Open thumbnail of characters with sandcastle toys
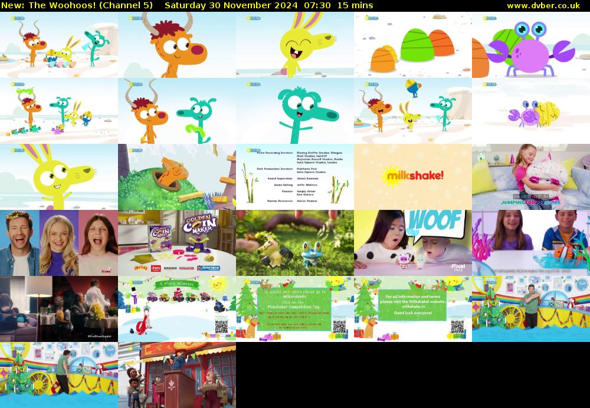The height and width of the screenshot is (408, 590). pos(58,111)
